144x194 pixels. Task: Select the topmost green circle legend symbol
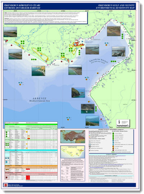click(113, 133)
